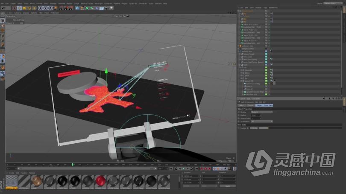
Task: Open the purple deformer objects icon
Action: 97,8
